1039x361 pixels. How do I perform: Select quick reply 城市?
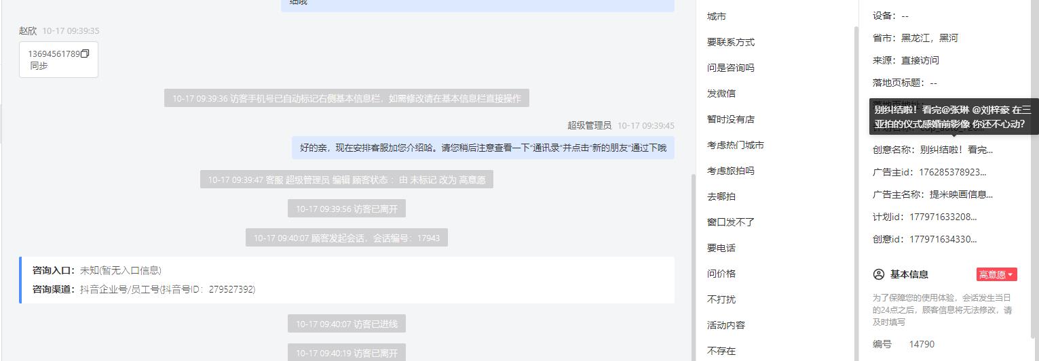point(717,16)
